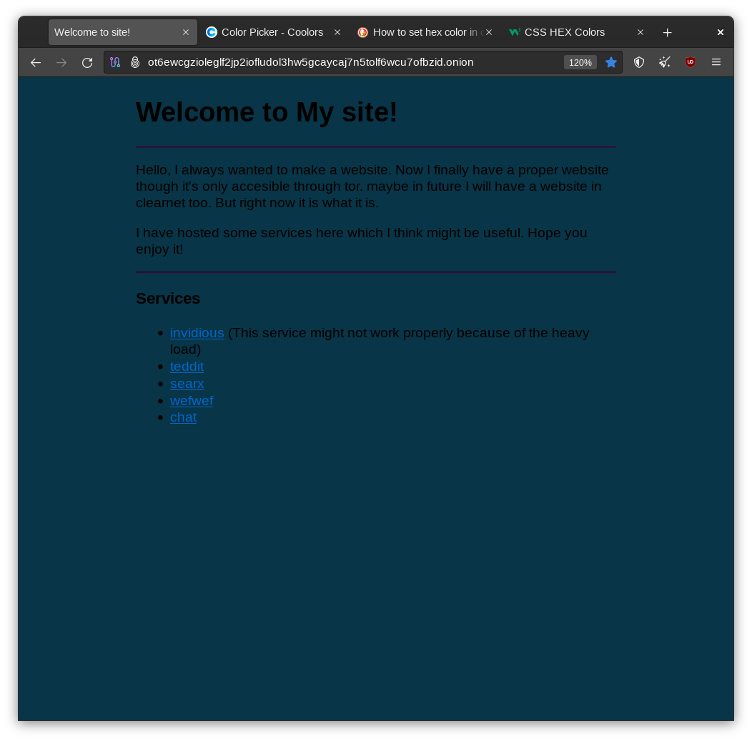Close the Welcome to site! tab
The width and height of the screenshot is (752, 741).
(186, 32)
